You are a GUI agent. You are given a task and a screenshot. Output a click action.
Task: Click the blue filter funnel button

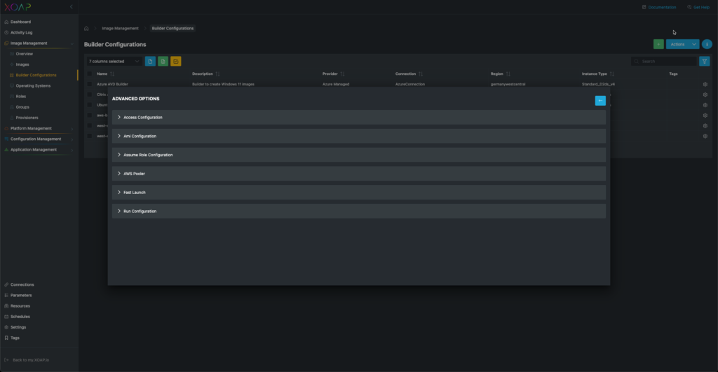(704, 62)
